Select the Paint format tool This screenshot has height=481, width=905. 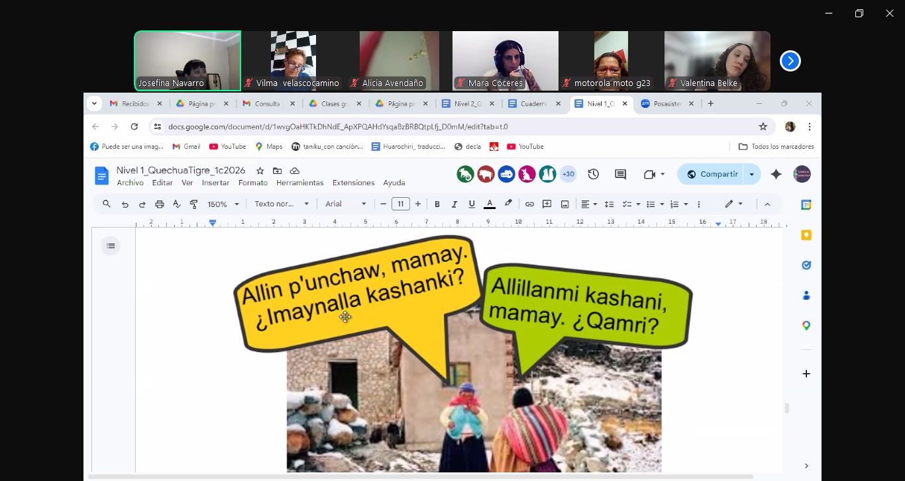(x=194, y=204)
